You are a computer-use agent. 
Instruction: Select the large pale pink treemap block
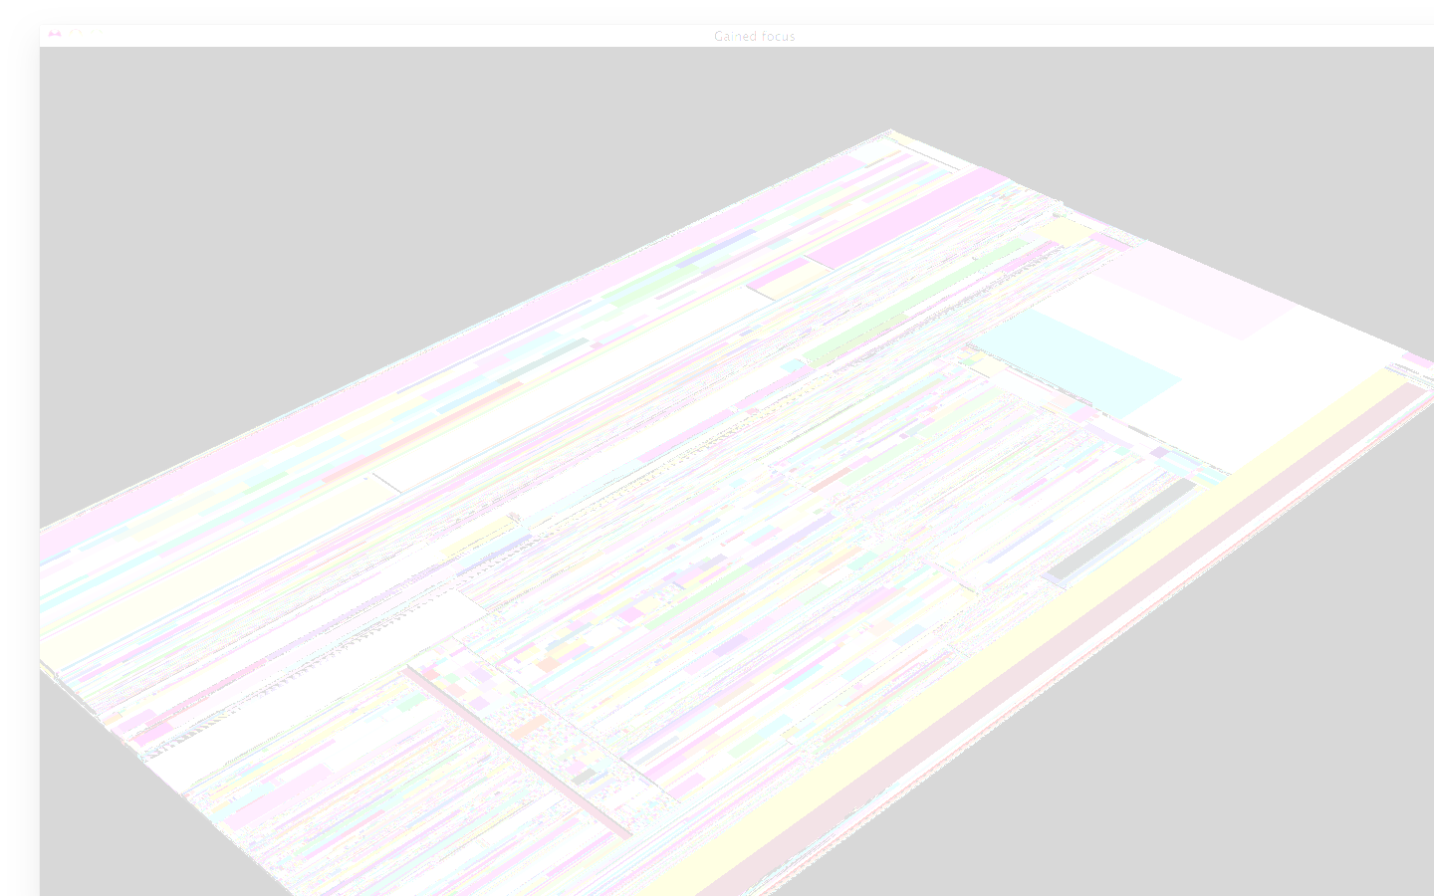click(x=1195, y=289)
